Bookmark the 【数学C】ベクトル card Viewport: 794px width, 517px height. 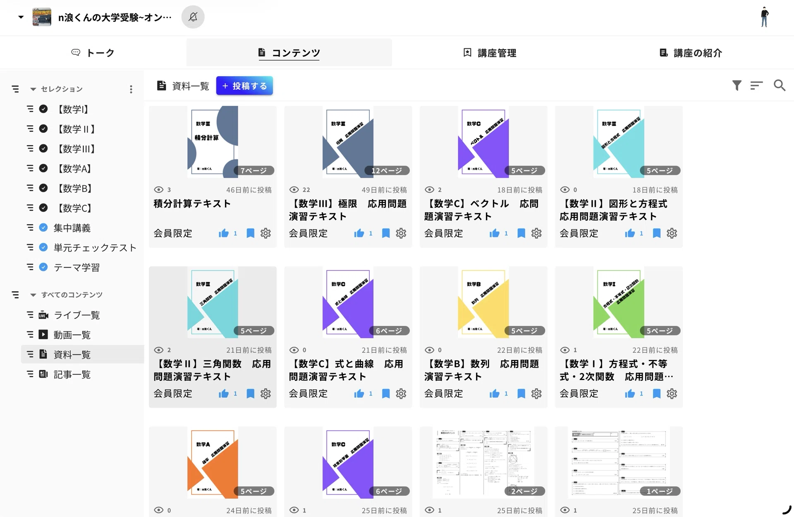click(521, 233)
